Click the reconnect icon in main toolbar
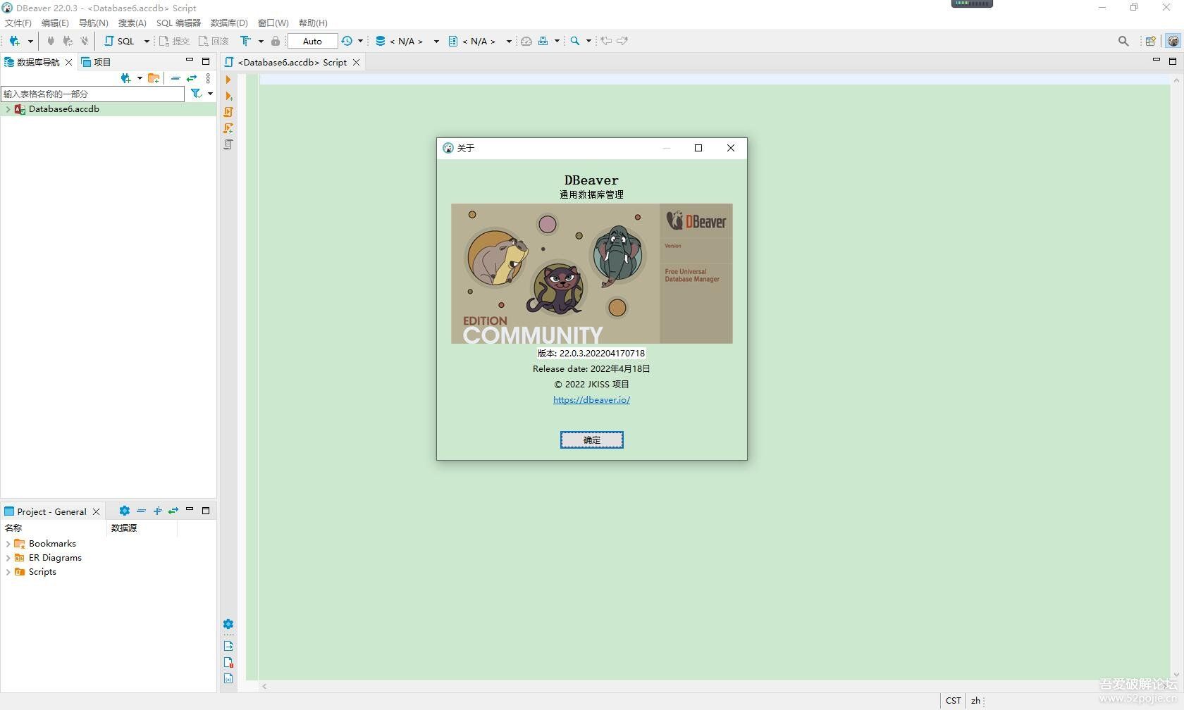This screenshot has height=710, width=1184. pyautogui.click(x=68, y=41)
